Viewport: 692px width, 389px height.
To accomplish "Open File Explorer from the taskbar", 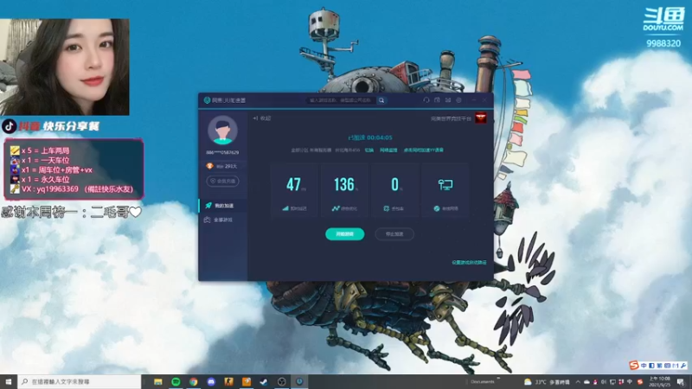I will tap(158, 381).
